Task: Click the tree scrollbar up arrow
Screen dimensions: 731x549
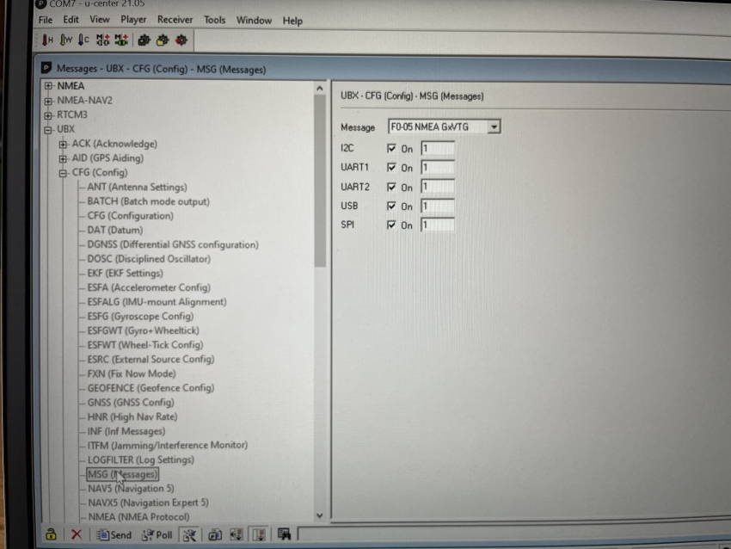Action: tap(319, 88)
